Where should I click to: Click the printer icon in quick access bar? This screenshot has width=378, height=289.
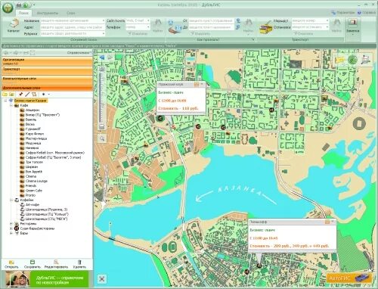coord(19,5)
